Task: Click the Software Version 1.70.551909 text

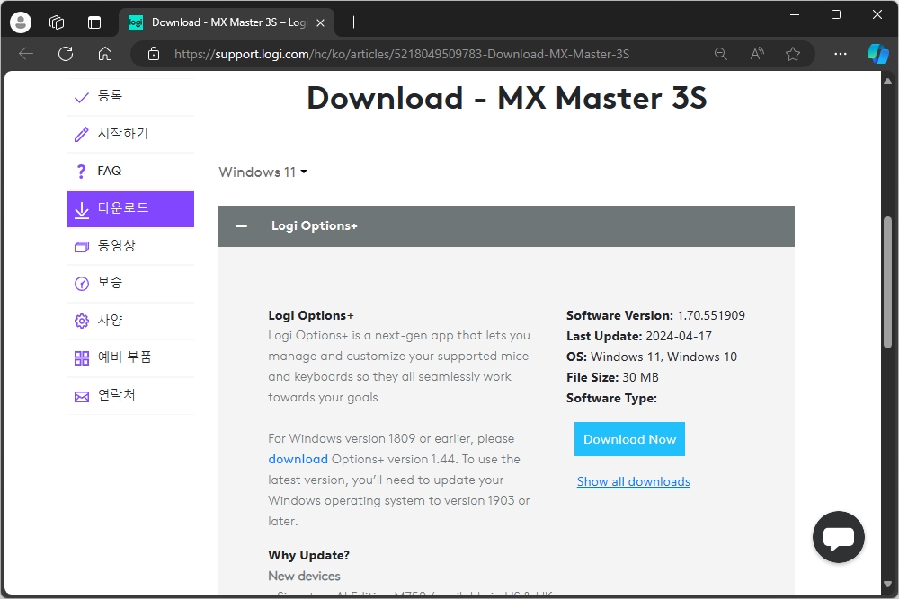Action: tap(655, 315)
